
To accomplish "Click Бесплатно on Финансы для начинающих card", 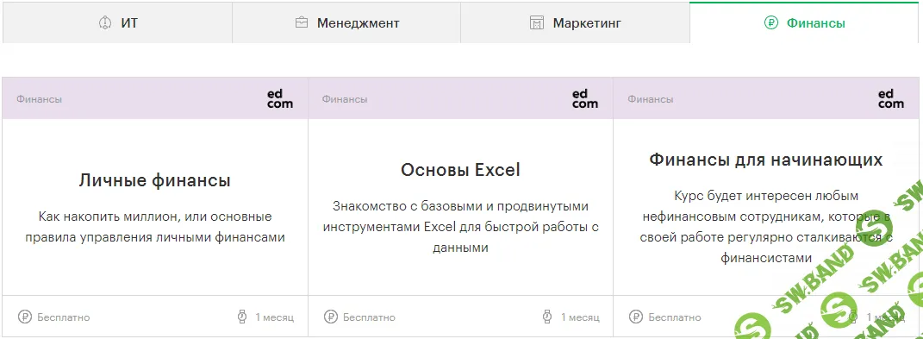I will [675, 317].
